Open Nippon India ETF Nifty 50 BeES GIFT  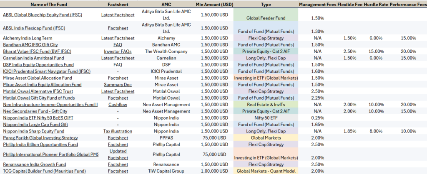38,118
